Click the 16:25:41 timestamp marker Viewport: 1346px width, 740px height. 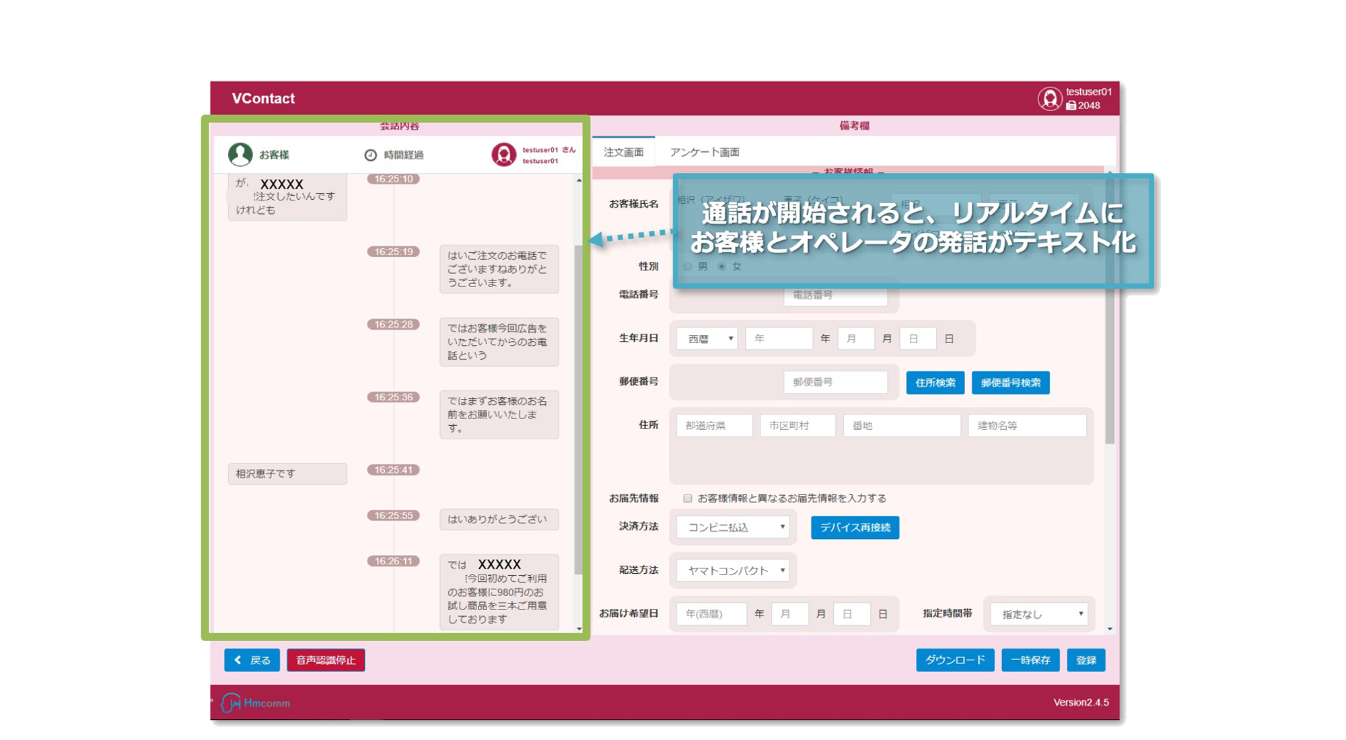coord(393,470)
